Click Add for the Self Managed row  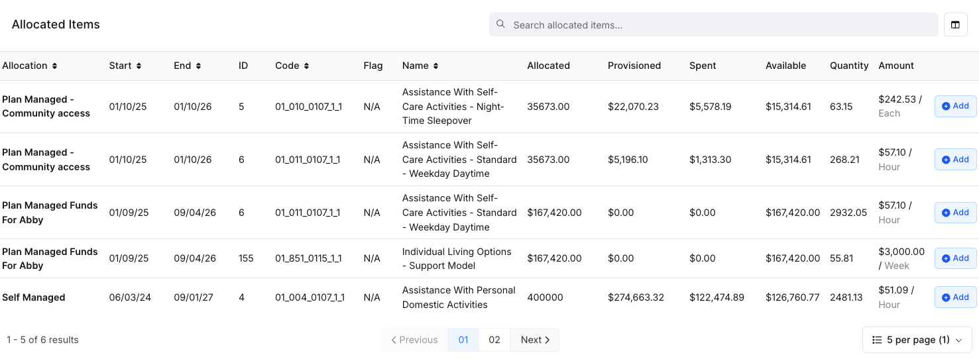(x=955, y=297)
